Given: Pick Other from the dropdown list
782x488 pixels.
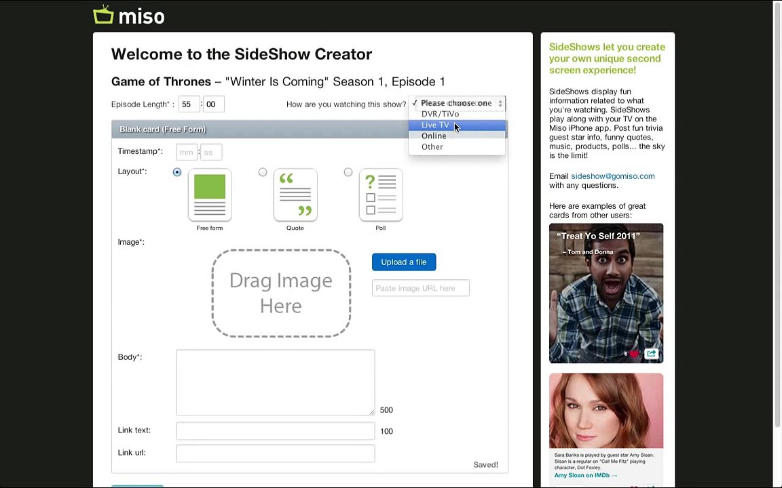Looking at the screenshot, I should (x=457, y=147).
